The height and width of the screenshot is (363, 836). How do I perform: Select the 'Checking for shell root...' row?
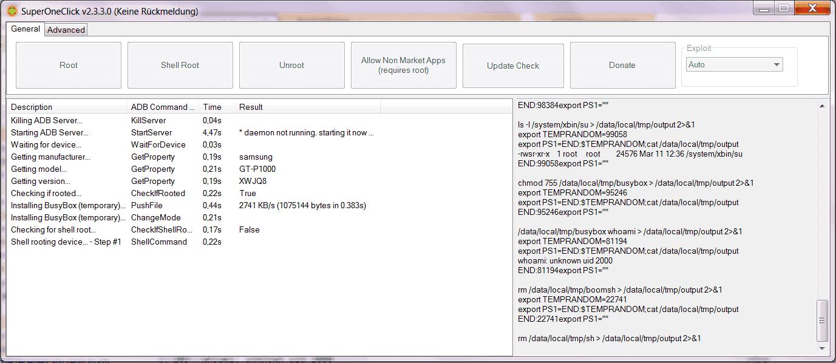pyautogui.click(x=259, y=229)
